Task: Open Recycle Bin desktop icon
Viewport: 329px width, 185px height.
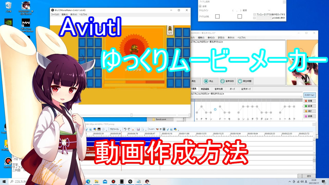Action: [x=8, y=7]
